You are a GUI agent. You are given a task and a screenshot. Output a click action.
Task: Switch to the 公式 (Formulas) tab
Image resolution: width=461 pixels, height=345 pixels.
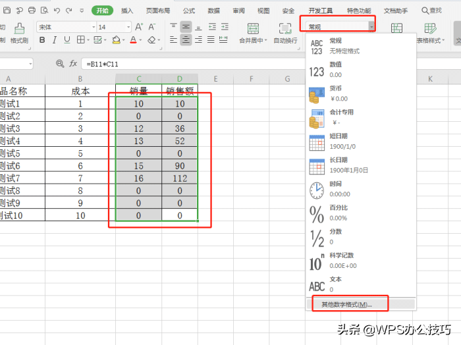[x=189, y=11]
